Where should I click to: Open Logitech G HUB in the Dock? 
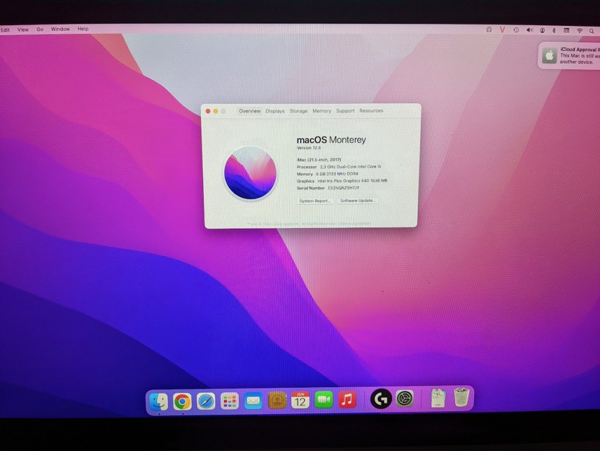pos(381,399)
